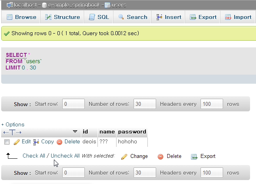The image size is (256, 184).
Task: Focus the bottom Number of rows field
Action: [145, 173]
